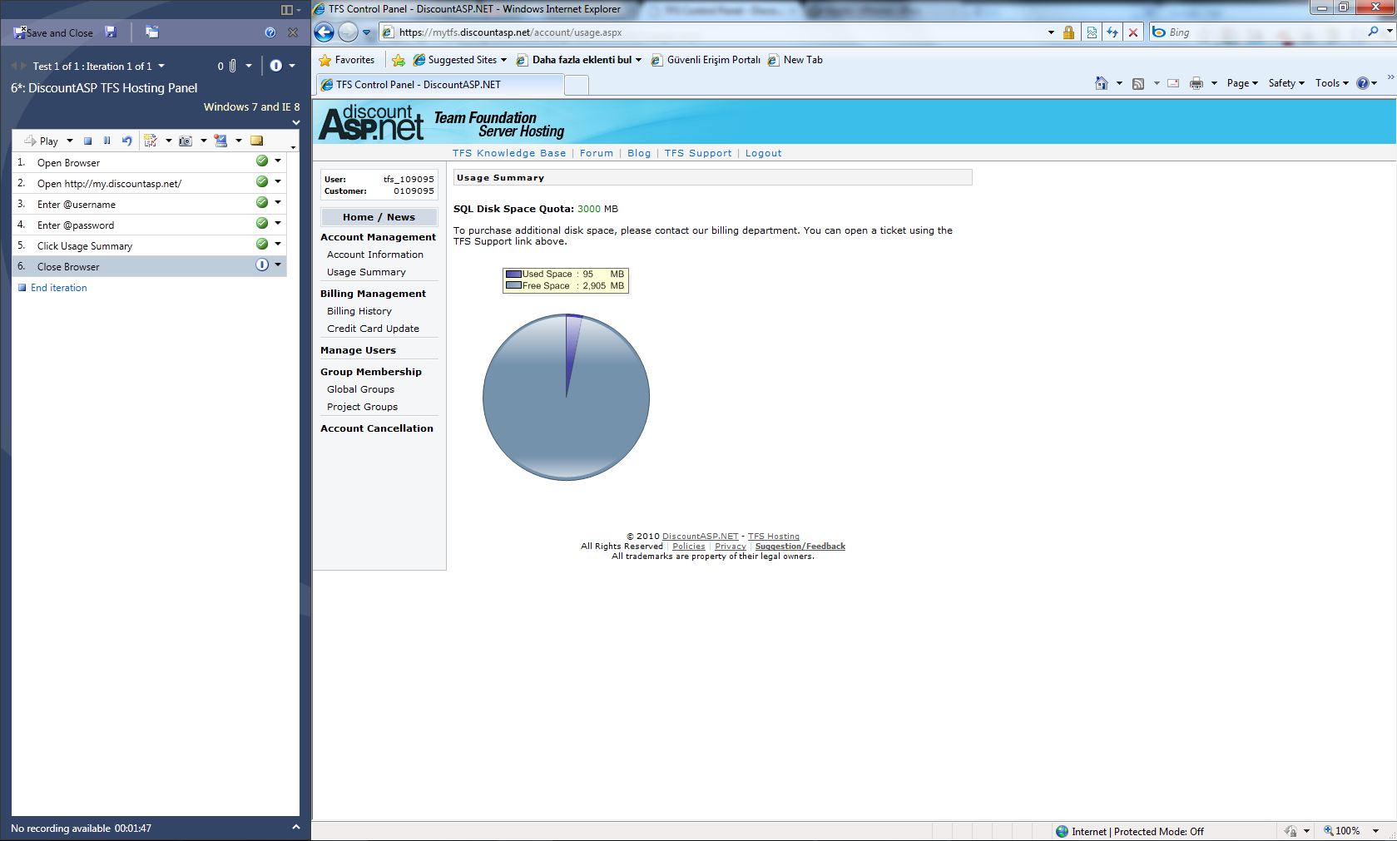This screenshot has width=1397, height=841.
Task: Click Save and Close in Test Runner
Action: pos(52,32)
